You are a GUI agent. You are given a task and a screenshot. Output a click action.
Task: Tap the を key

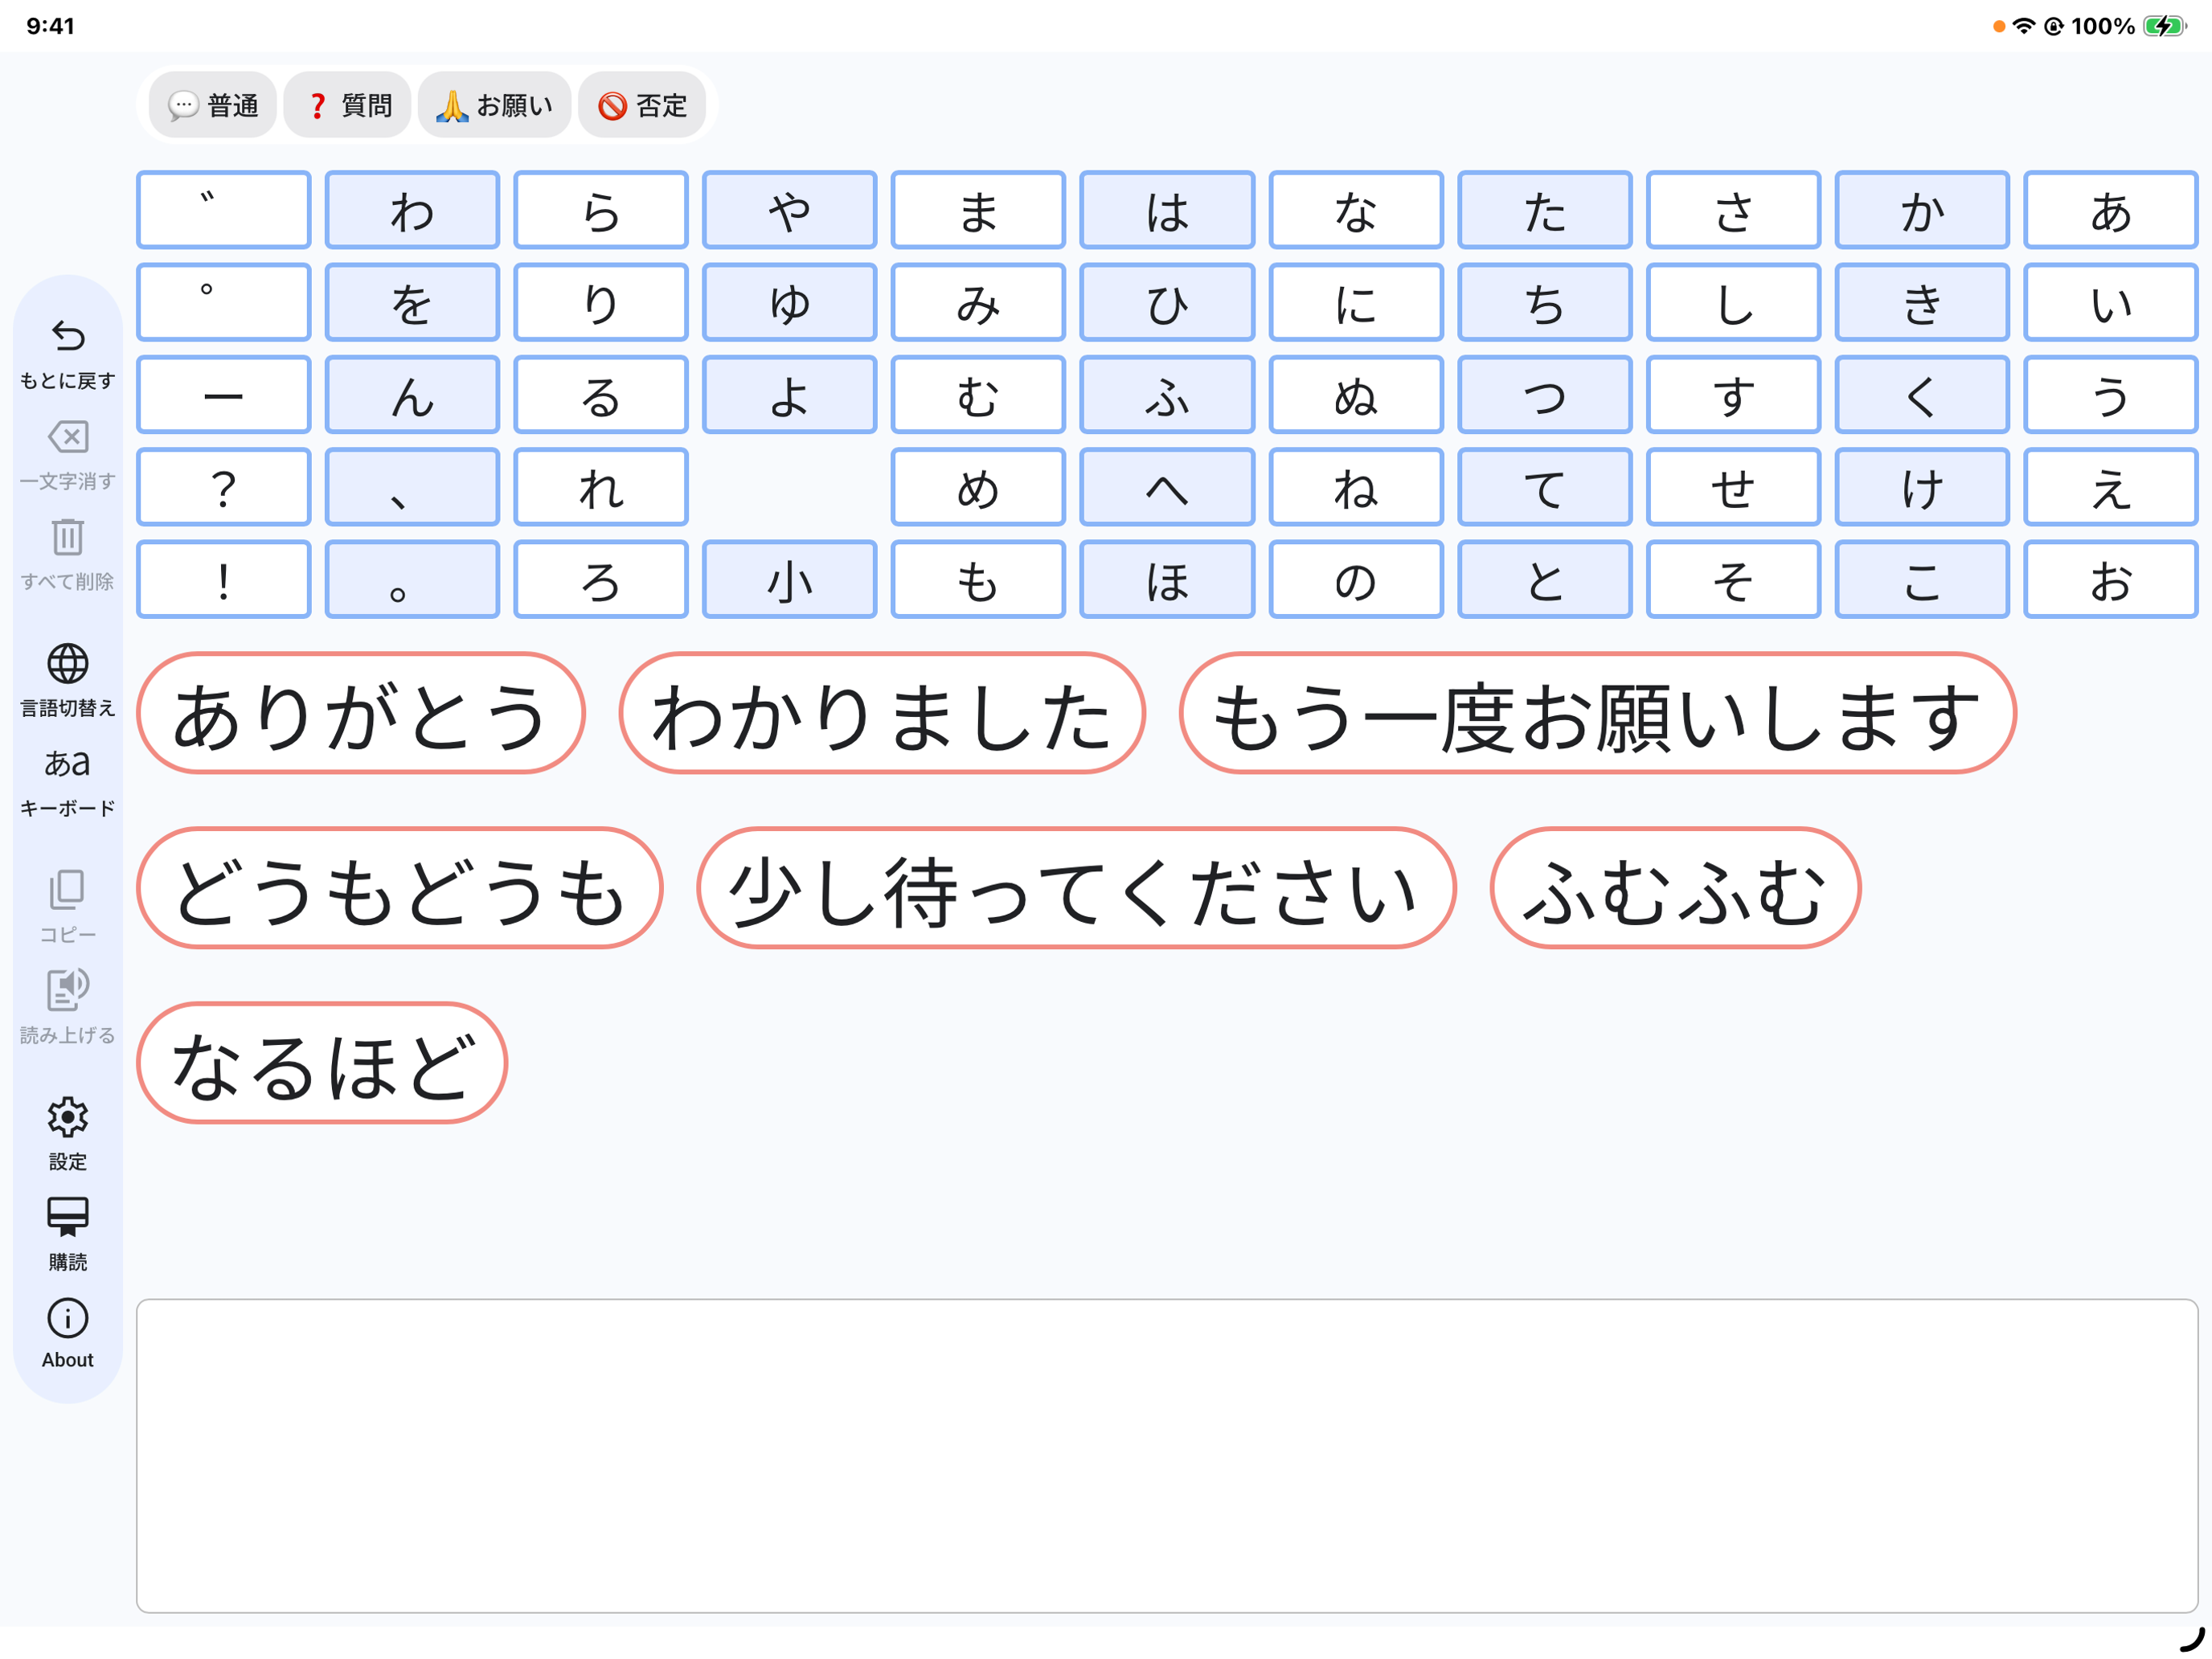pos(412,302)
